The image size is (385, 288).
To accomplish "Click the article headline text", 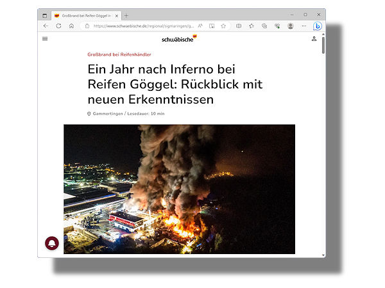I will [x=175, y=84].
